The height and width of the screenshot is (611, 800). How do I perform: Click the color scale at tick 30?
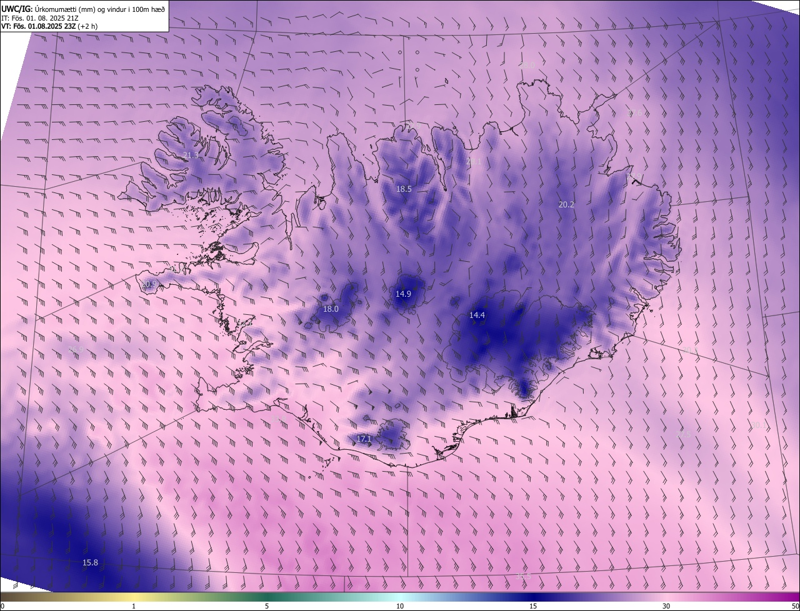point(666,606)
